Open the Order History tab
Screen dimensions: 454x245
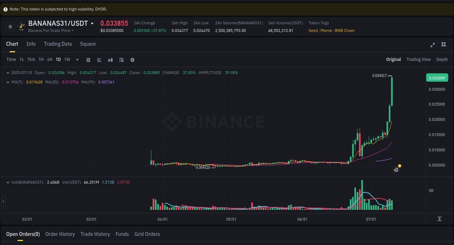[60, 234]
